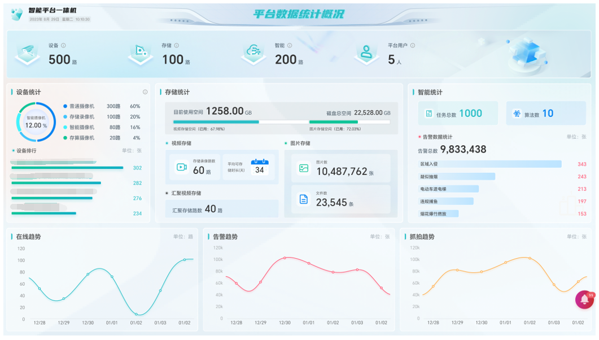599x340 pixels.
Task: Click the cloud intelligence icon beside 200路
Action: [x=253, y=54]
